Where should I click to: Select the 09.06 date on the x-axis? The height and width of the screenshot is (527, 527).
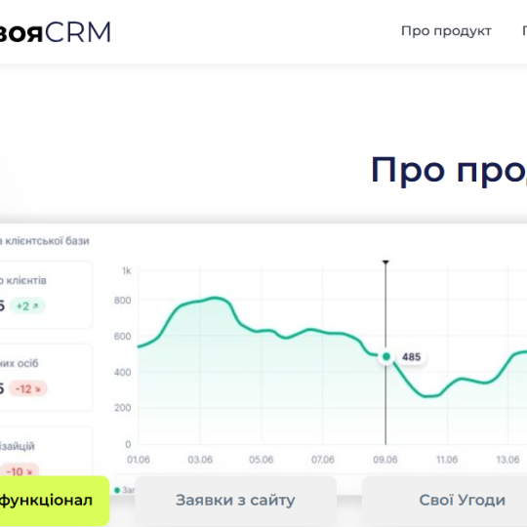[385, 460]
